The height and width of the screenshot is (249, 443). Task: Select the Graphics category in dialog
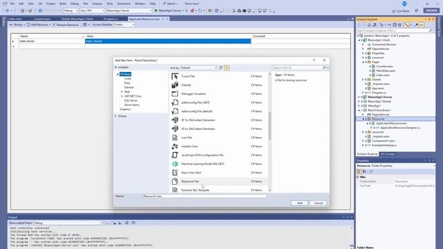125,109
